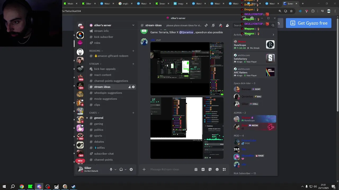Screen dimensions: 339x190
Task: Add a channel to CHATS category
Action: 133,113
